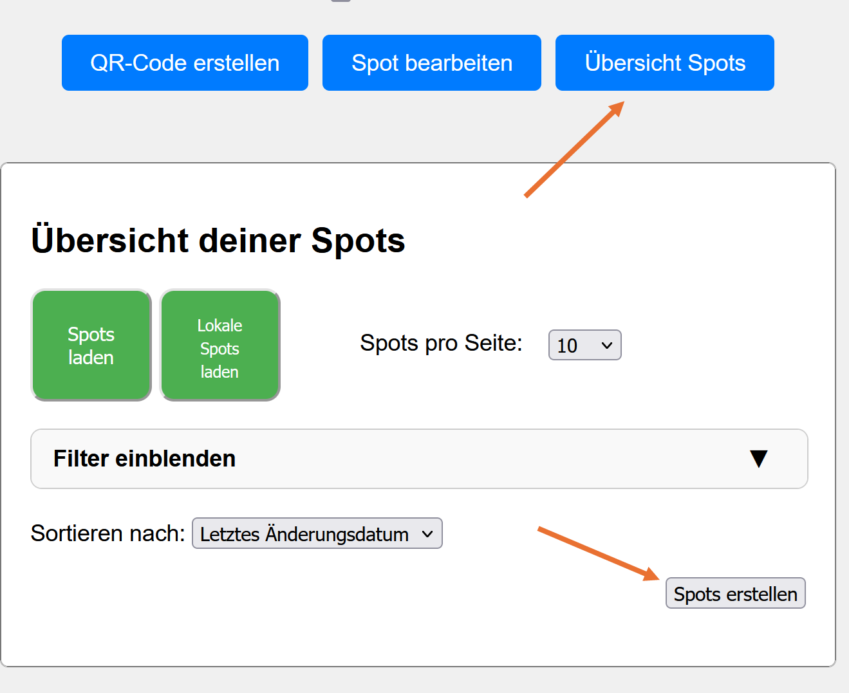Click the Spots erstellen button
This screenshot has height=693, width=849.
(735, 593)
